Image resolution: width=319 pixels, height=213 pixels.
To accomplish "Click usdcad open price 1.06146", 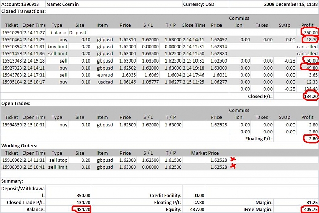I will pyautogui.click(x=128, y=82).
